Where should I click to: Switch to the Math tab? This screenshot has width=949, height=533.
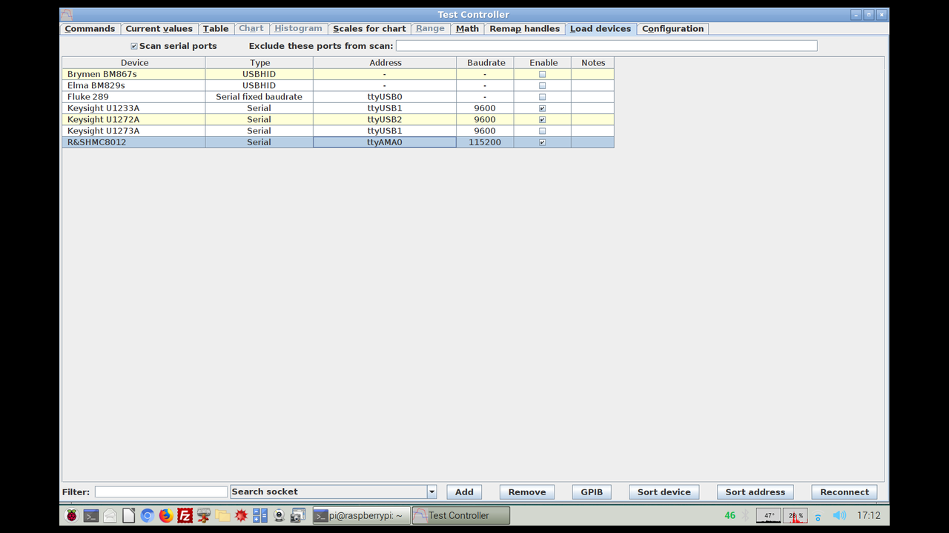coord(467,29)
